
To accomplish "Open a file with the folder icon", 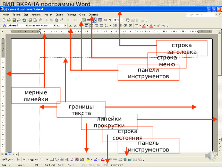I will 9,20.
